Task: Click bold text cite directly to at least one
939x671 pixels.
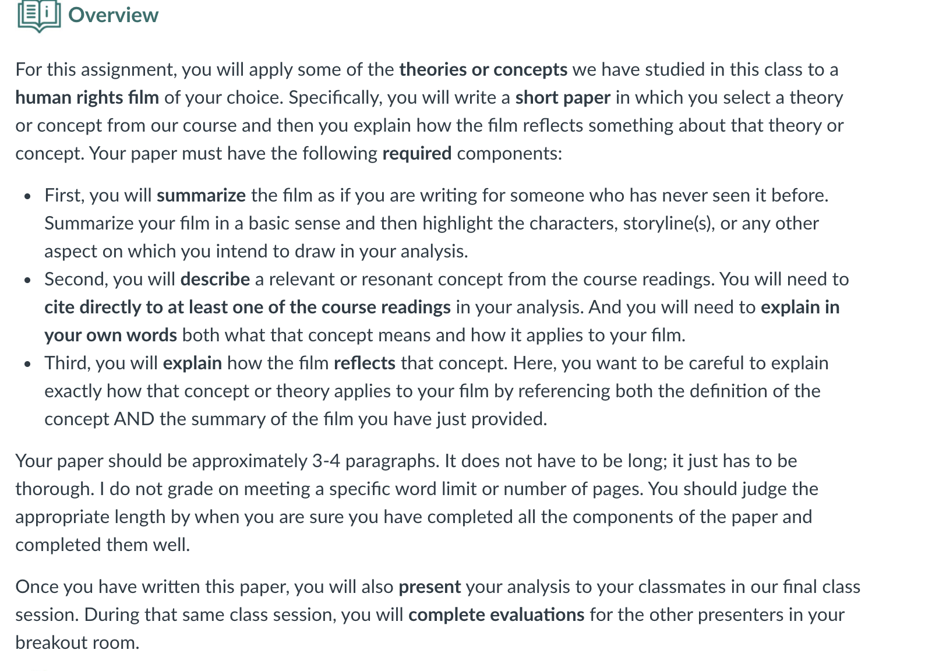Action: point(248,307)
